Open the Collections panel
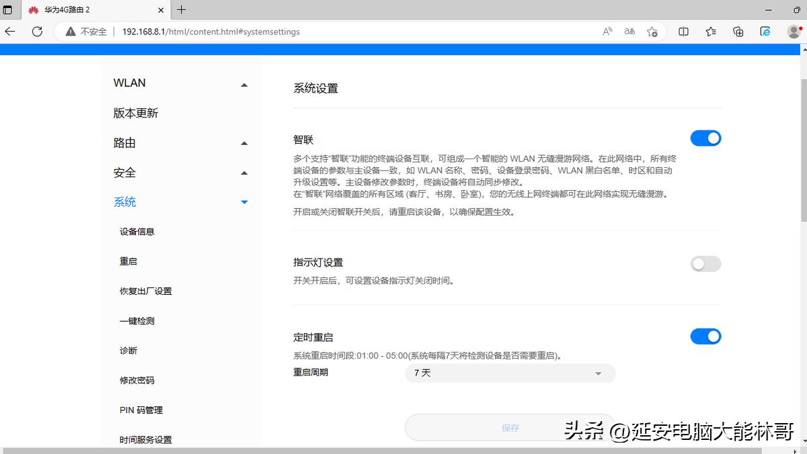The width and height of the screenshot is (807, 454). pos(738,32)
